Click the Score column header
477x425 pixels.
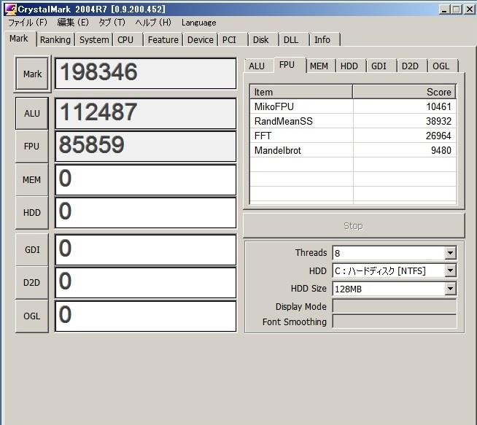point(404,92)
